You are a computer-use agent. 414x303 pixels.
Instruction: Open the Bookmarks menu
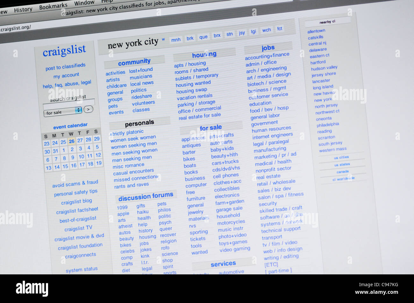(53, 6)
